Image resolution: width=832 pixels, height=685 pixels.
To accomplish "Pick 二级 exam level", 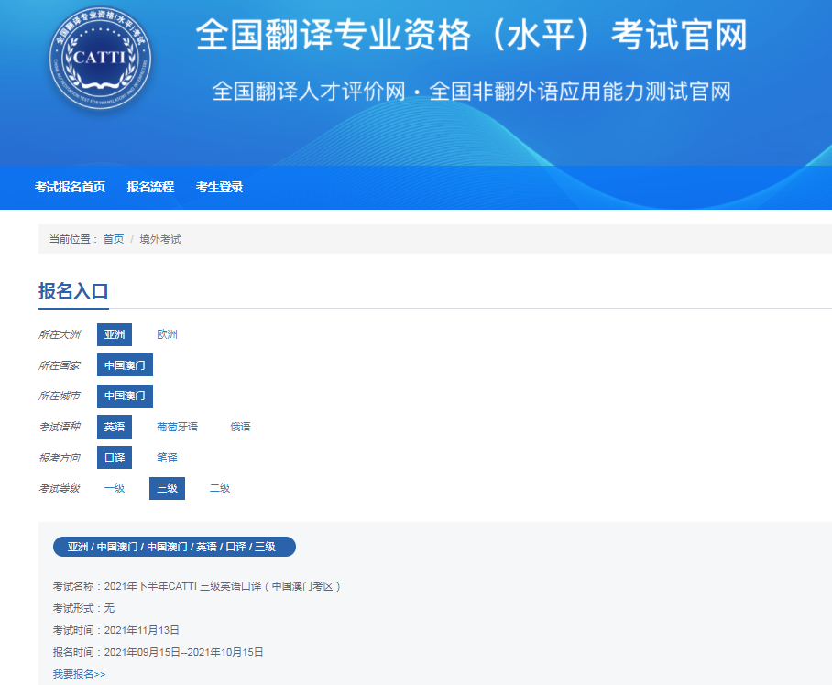I will [220, 488].
